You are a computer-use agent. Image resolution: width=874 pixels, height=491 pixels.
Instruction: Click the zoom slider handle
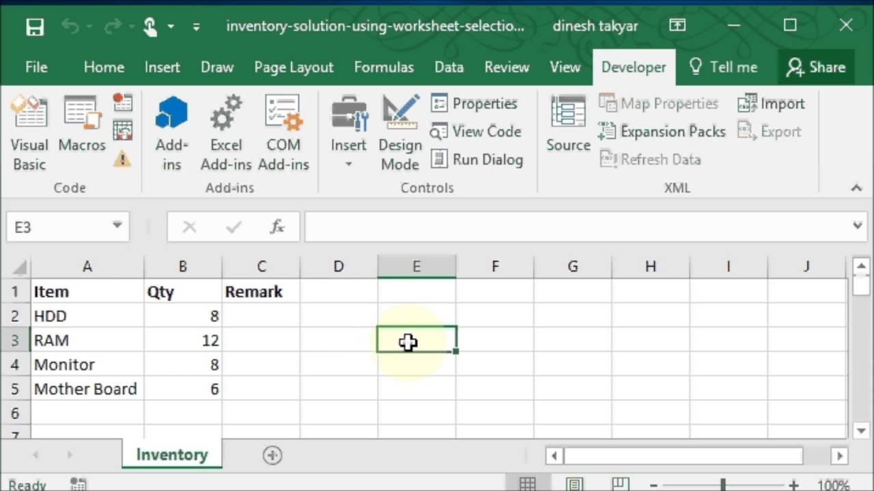[x=722, y=485]
